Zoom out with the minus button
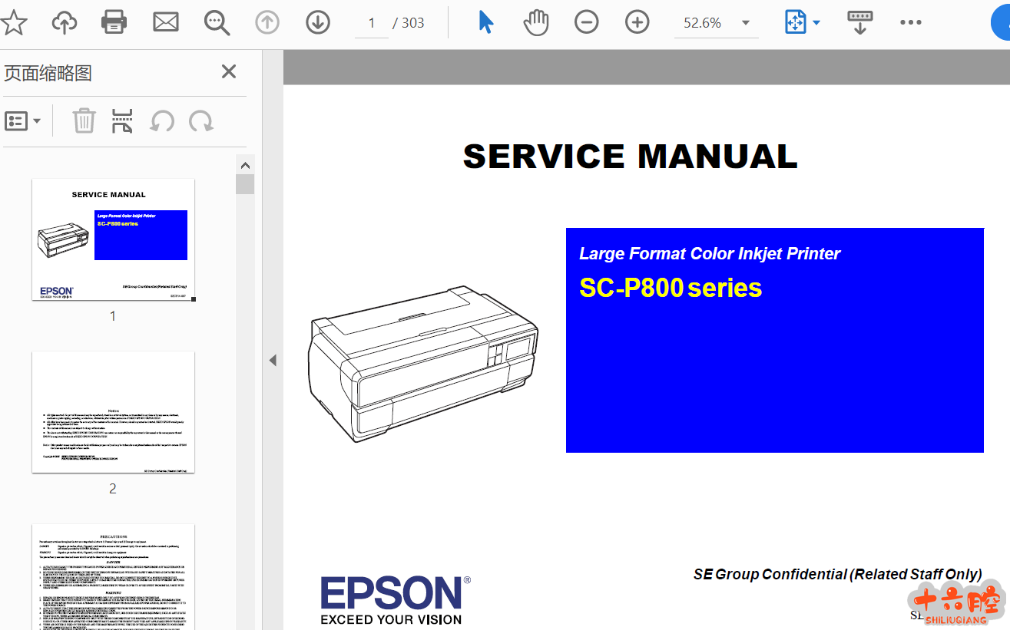1010x630 pixels. tap(586, 23)
